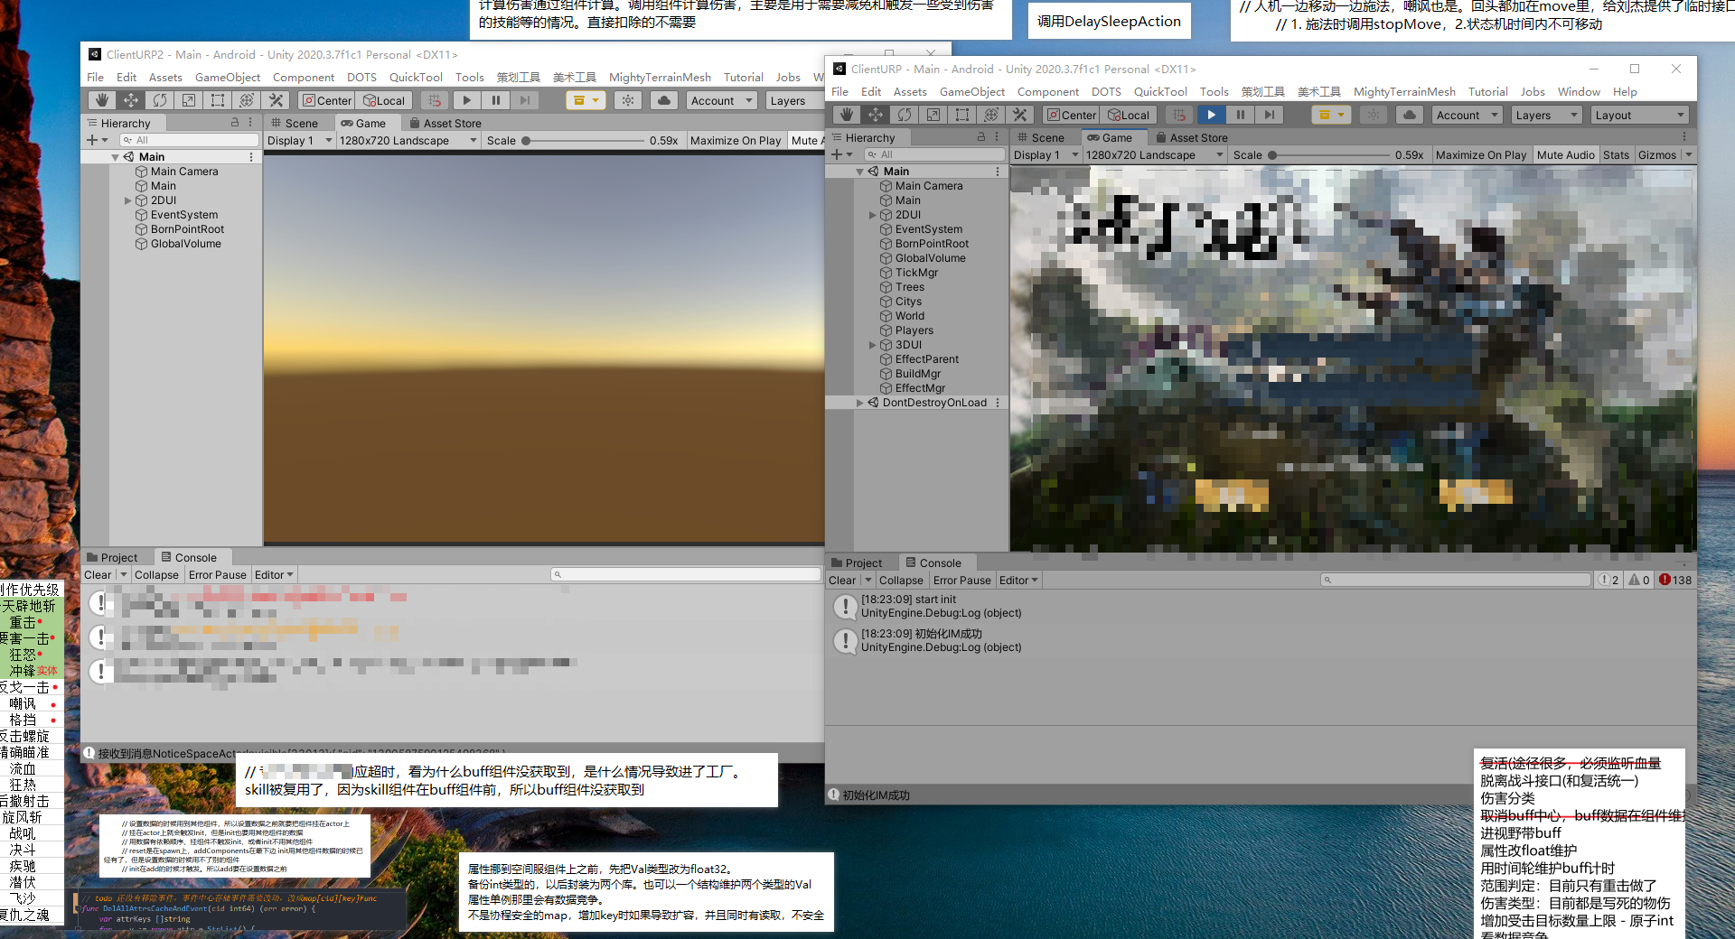Switch to Asset Store tab in ClientURP window
Screen dimensions: 1735x939
1192,138
